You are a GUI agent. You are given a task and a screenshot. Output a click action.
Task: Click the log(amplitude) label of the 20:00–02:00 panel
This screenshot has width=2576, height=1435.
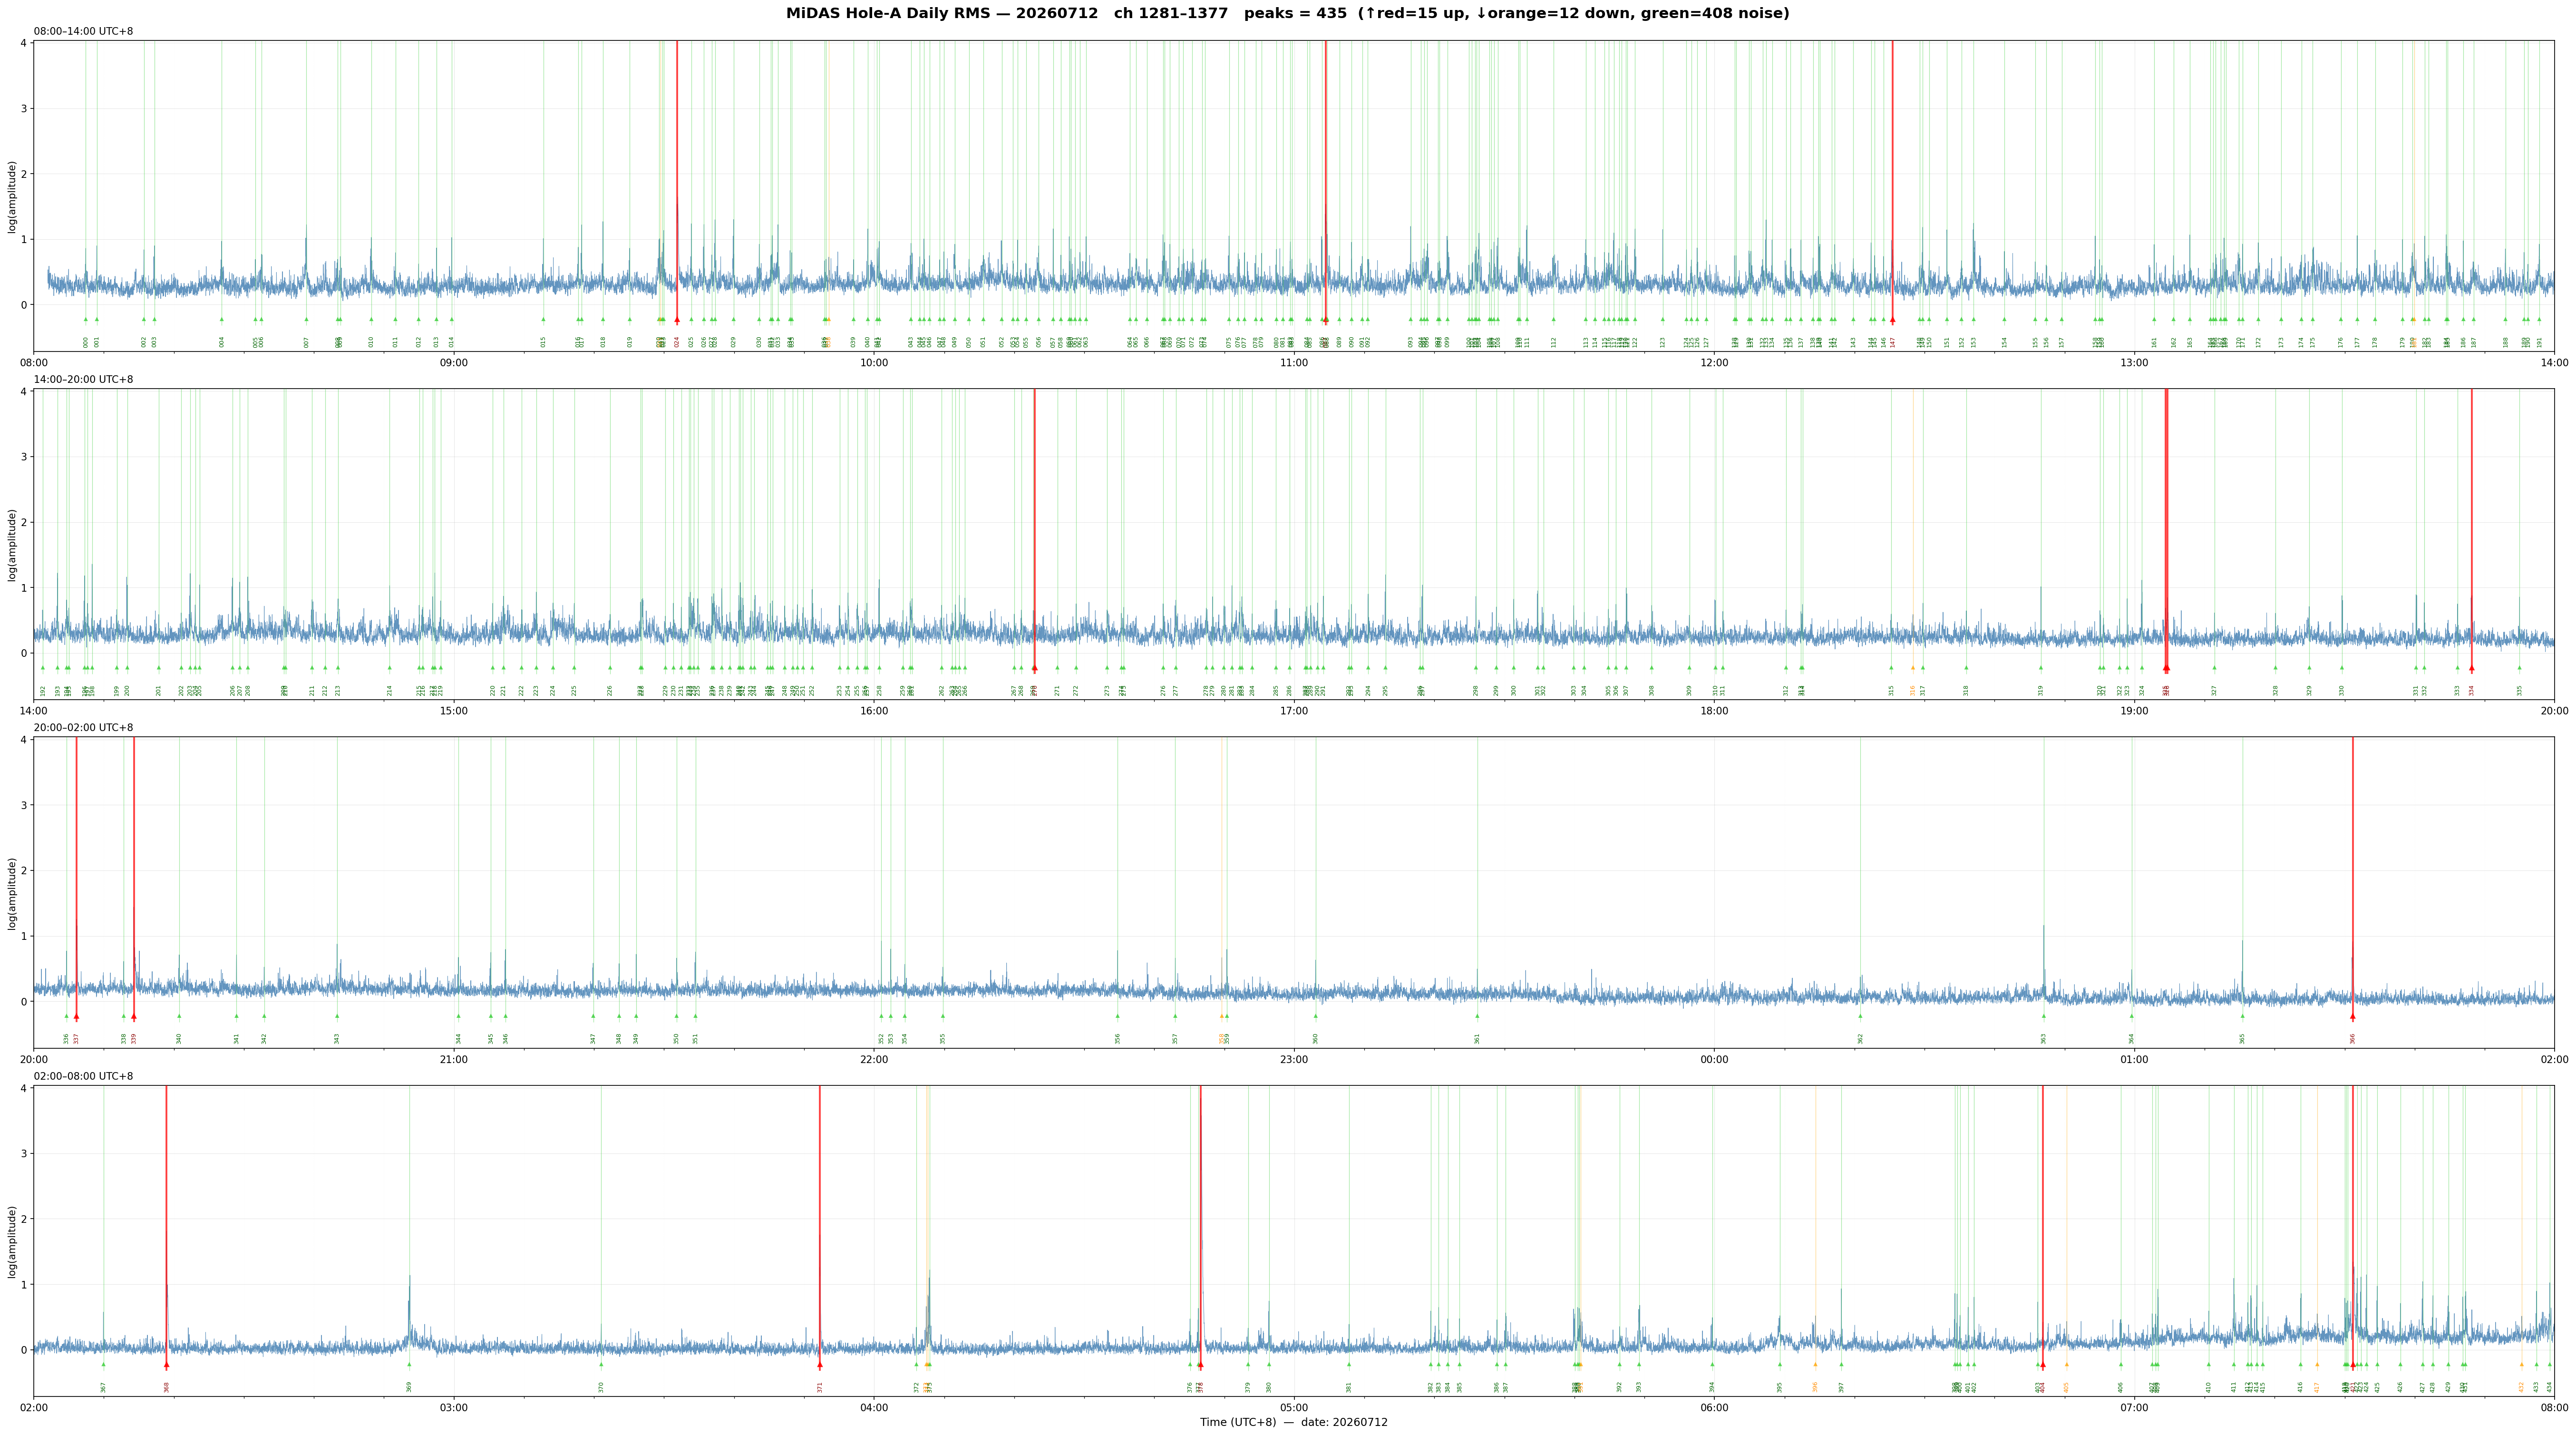[x=13, y=893]
